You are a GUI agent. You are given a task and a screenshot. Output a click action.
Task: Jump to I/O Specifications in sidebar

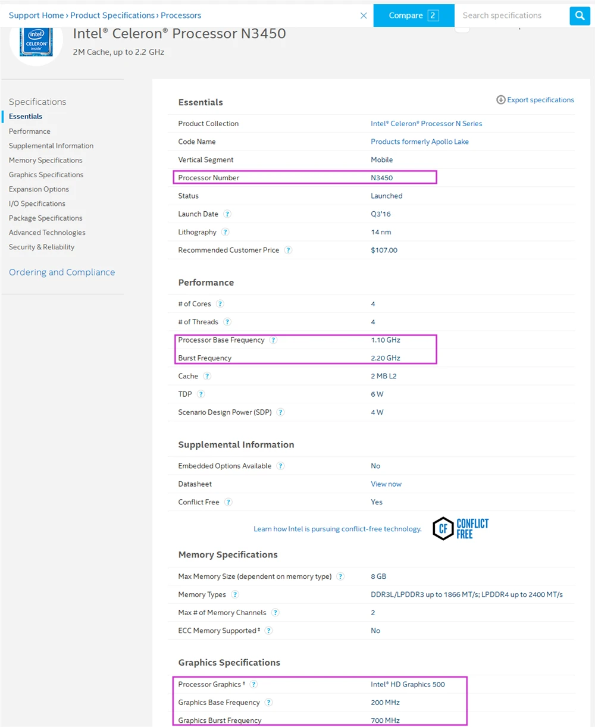37,203
